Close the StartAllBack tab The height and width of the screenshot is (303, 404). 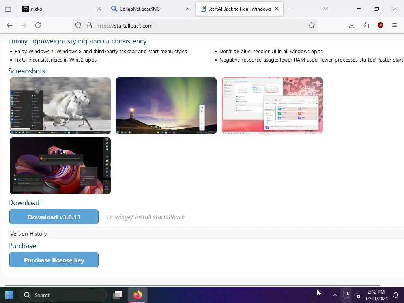pyautogui.click(x=277, y=9)
